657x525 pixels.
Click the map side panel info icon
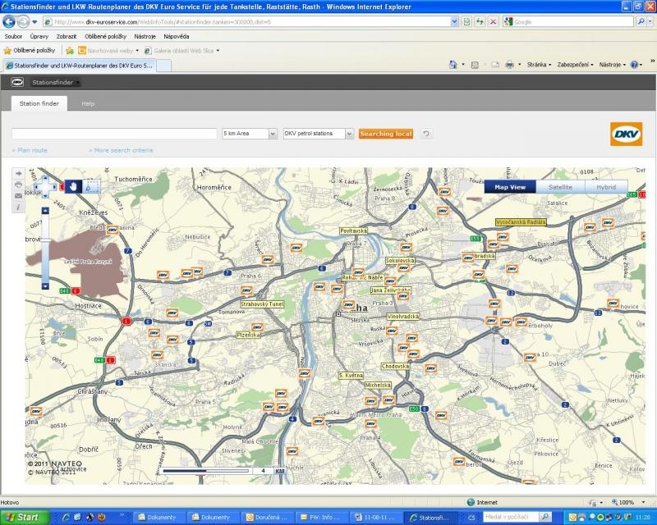point(18,207)
